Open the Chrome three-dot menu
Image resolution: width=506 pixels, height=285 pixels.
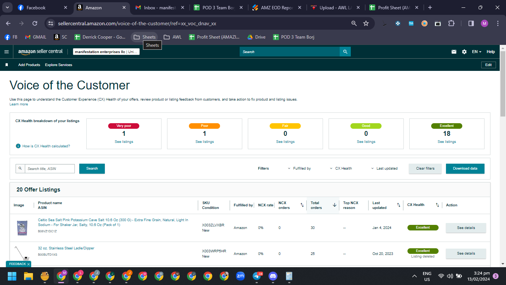coord(497,23)
